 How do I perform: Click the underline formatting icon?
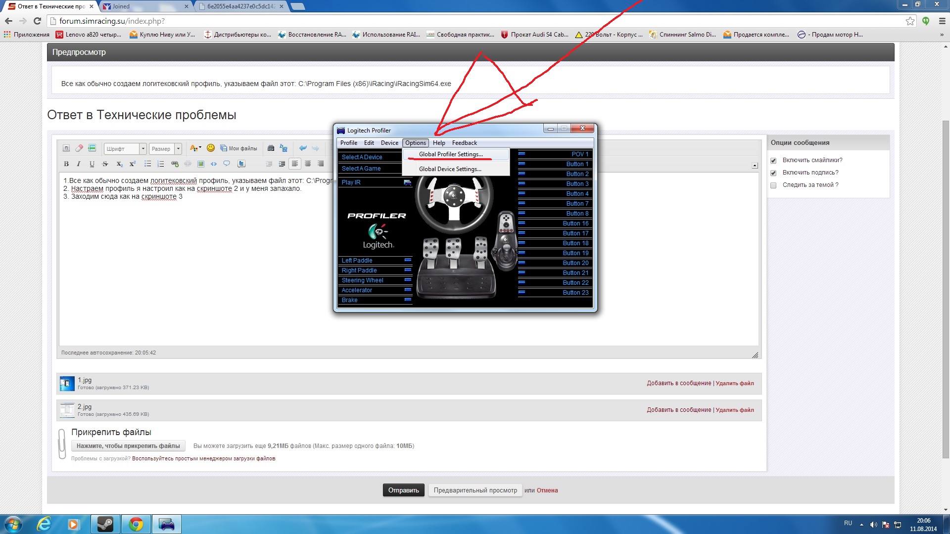tap(92, 164)
